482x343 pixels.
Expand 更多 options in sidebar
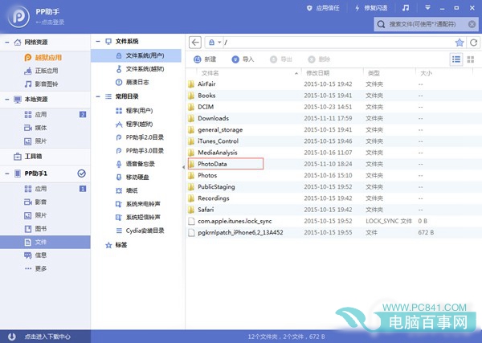coord(35,268)
